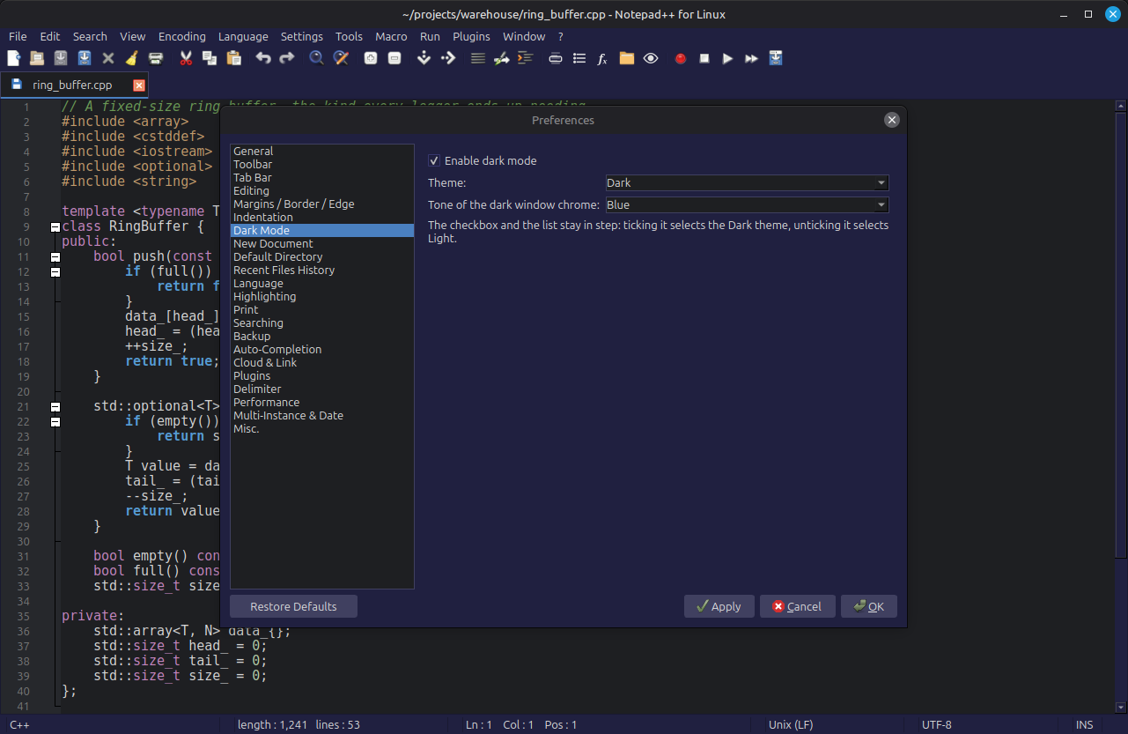The image size is (1128, 734).
Task: Click the broom Close All toolbar icon
Action: tap(132, 58)
